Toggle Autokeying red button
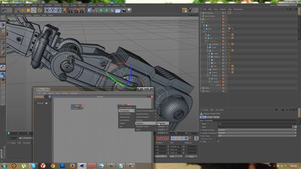 click(x=163, y=138)
